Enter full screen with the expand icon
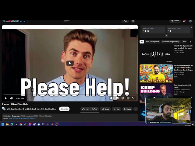Image resolution: width=195 pixels, height=146 pixels. pyautogui.click(x=133, y=98)
